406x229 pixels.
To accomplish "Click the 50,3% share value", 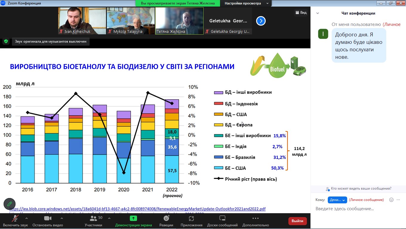I will tap(278, 168).
